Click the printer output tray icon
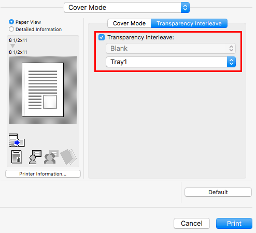 (x=17, y=140)
